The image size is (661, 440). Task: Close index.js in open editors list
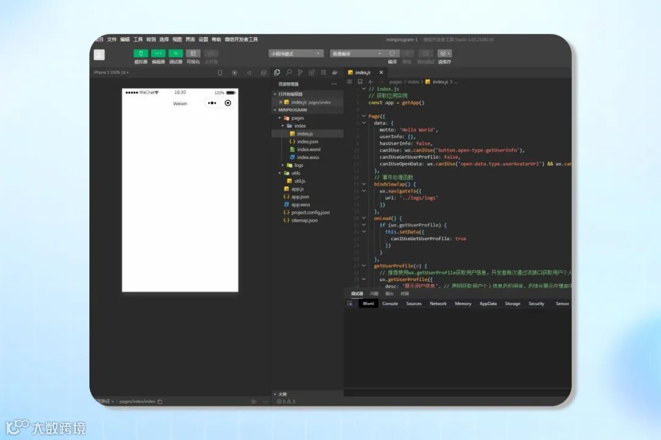tap(280, 102)
